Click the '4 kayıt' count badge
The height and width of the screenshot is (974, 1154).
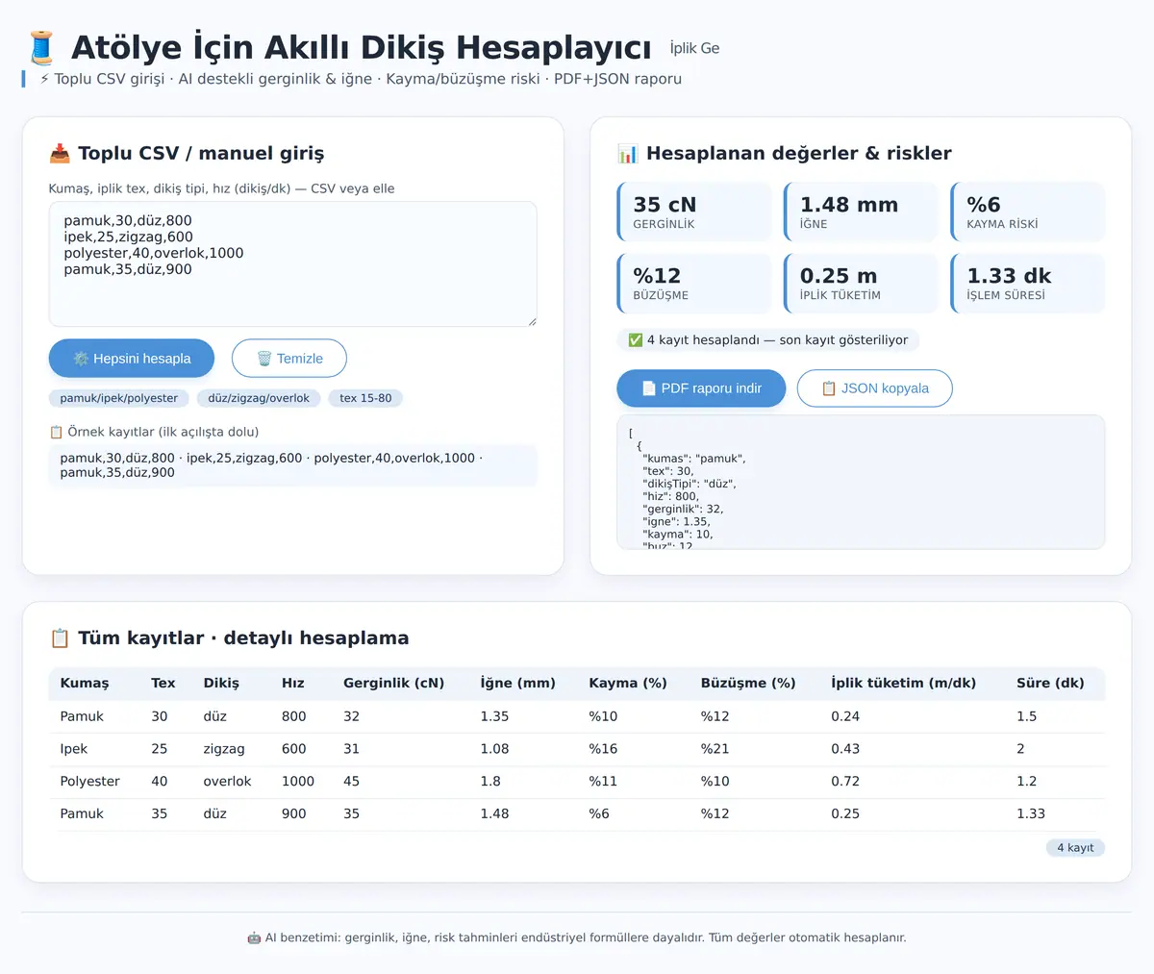pos(1075,848)
